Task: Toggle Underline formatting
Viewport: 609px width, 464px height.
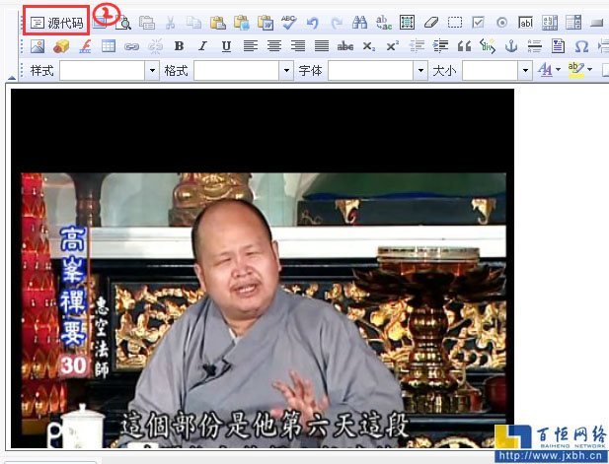Action: pos(226,46)
